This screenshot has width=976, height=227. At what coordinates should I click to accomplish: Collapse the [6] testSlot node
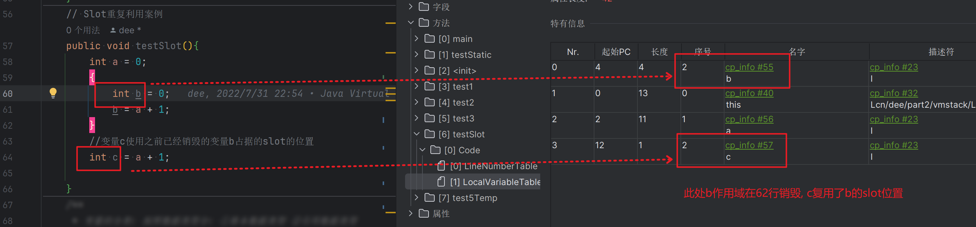[x=416, y=134]
